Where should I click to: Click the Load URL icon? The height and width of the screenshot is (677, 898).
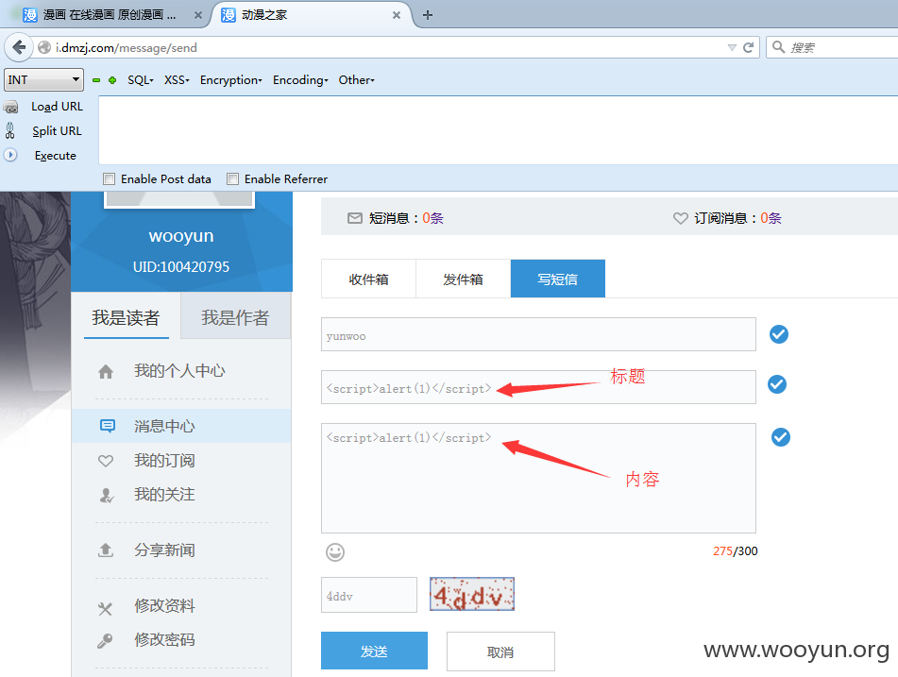10,107
